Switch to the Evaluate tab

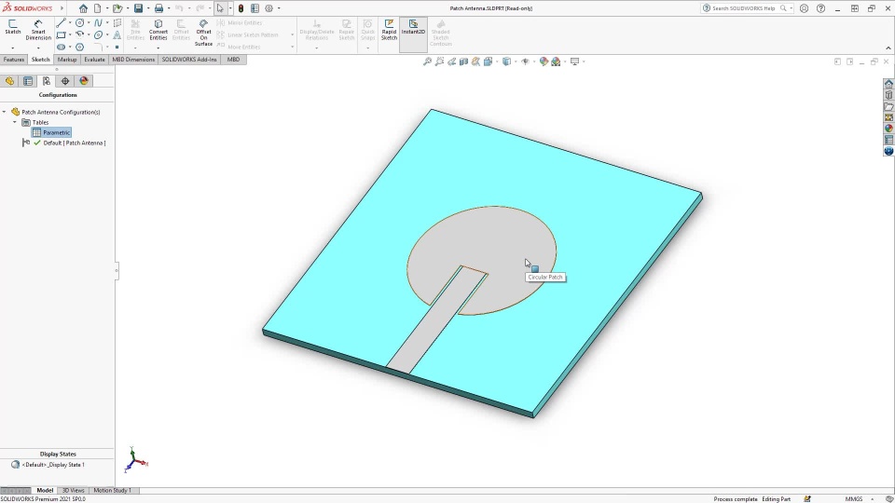94,60
